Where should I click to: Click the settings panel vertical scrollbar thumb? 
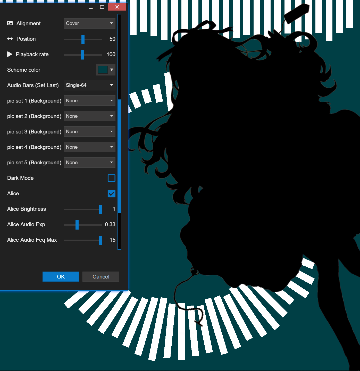click(x=119, y=156)
